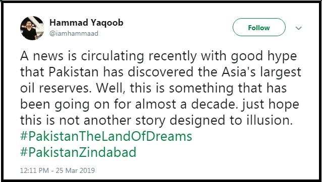Image resolution: width=322 pixels, height=182 pixels.
Task: Open the 12:11 PM tweet timestamp
Action: point(34,170)
